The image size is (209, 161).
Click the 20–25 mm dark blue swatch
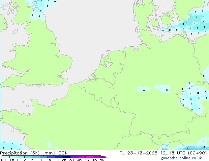[59, 157]
